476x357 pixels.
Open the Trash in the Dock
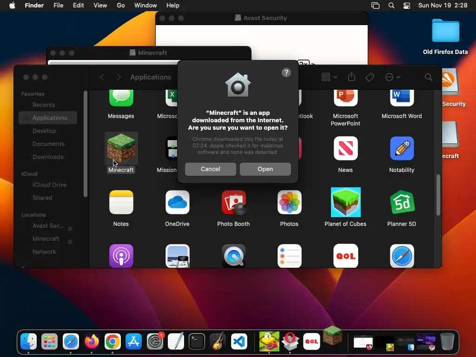pyautogui.click(x=447, y=342)
